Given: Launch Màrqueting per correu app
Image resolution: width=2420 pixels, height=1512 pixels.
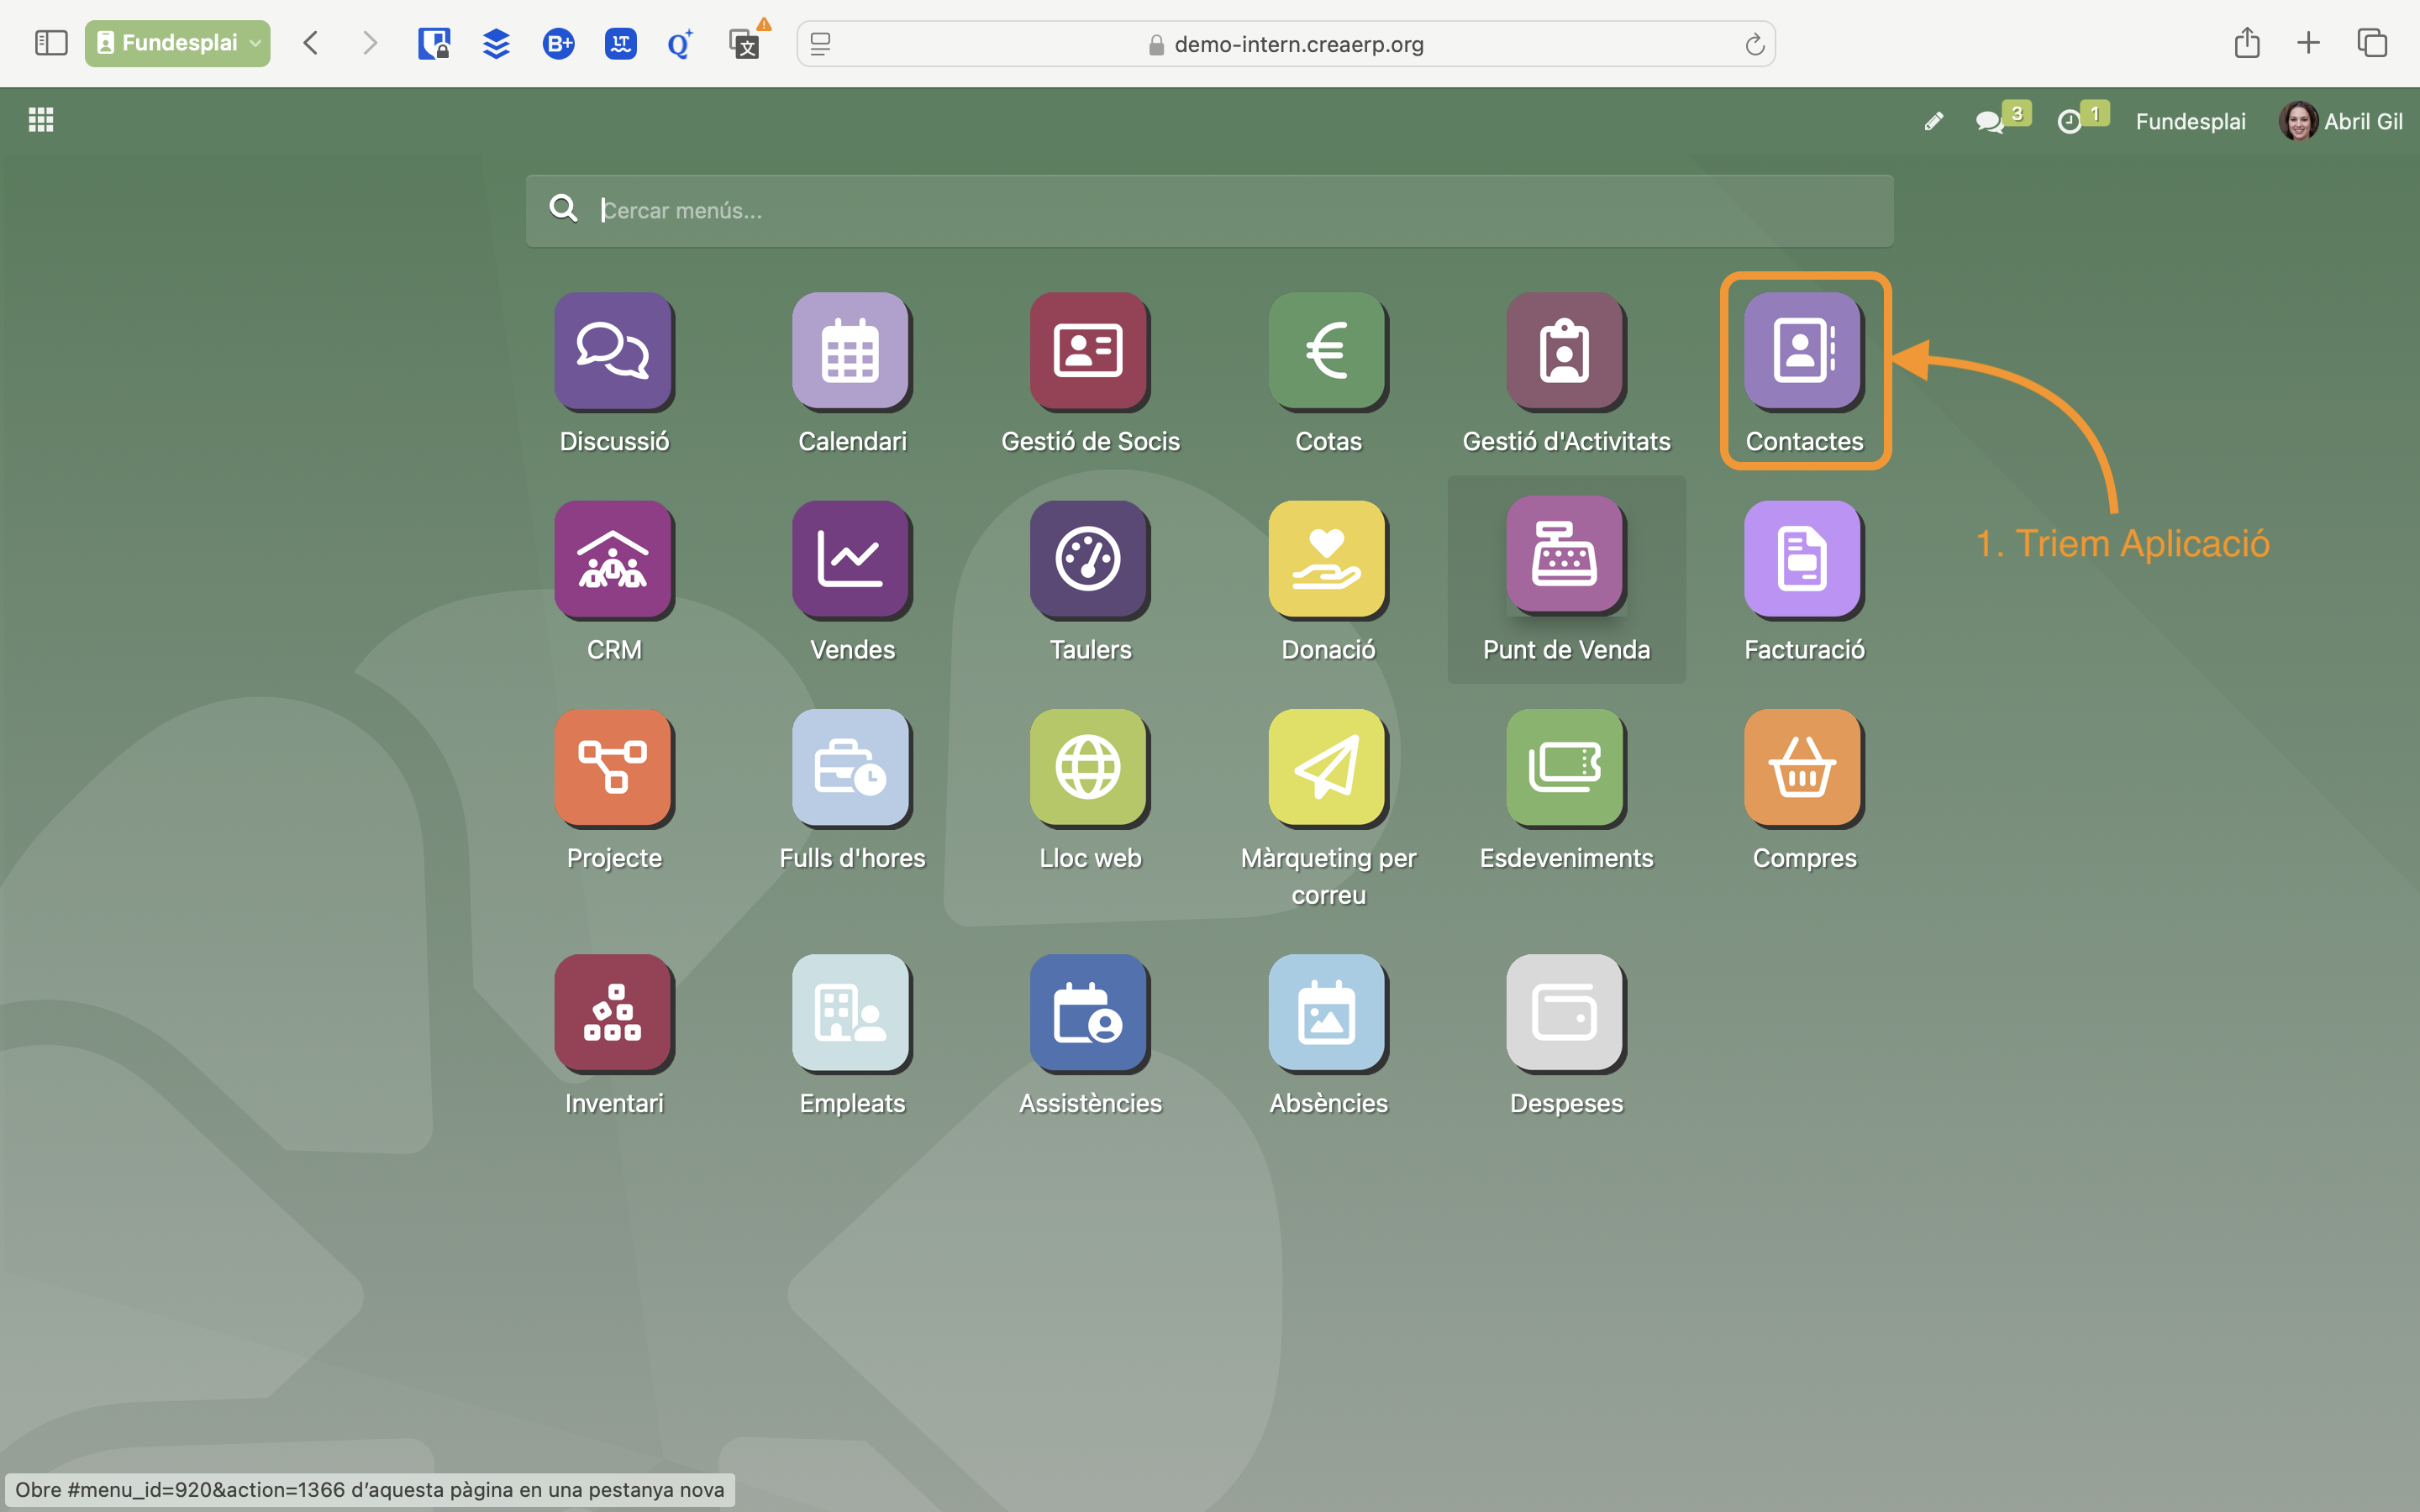Looking at the screenshot, I should [x=1326, y=767].
